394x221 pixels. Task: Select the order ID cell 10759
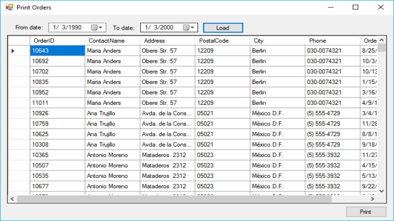pyautogui.click(x=57, y=124)
